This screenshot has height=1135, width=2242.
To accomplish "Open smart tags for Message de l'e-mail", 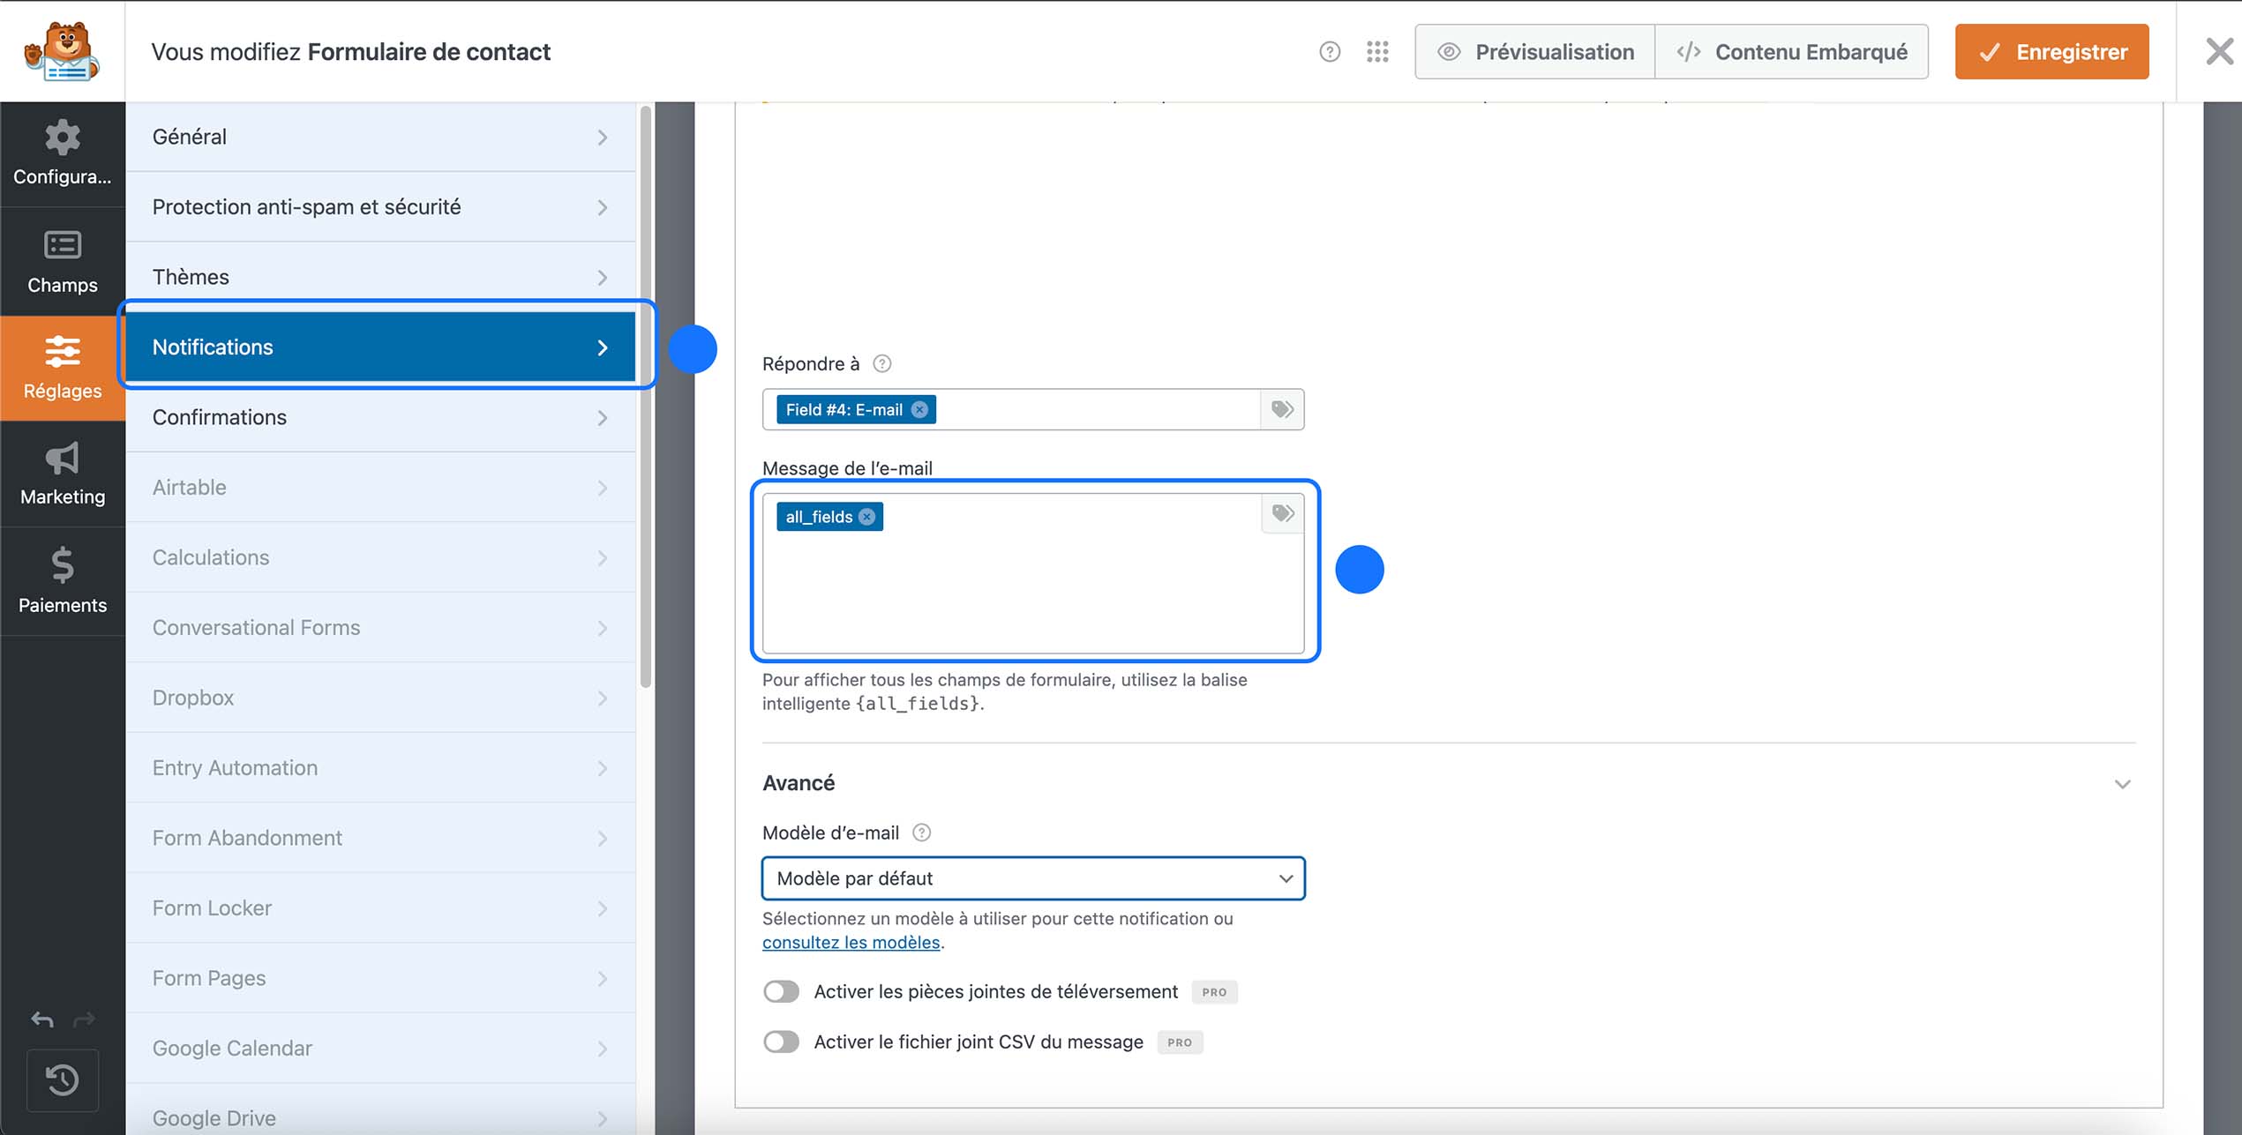I will 1281,513.
